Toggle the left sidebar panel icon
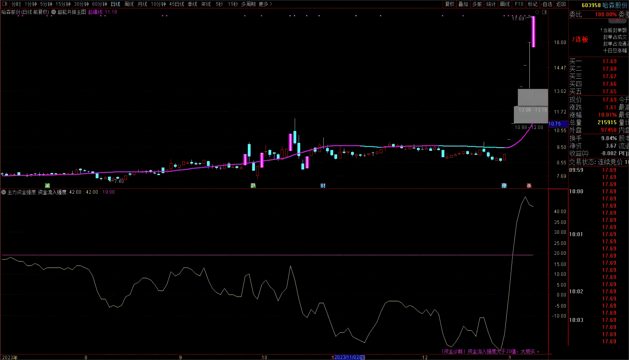 5,4
